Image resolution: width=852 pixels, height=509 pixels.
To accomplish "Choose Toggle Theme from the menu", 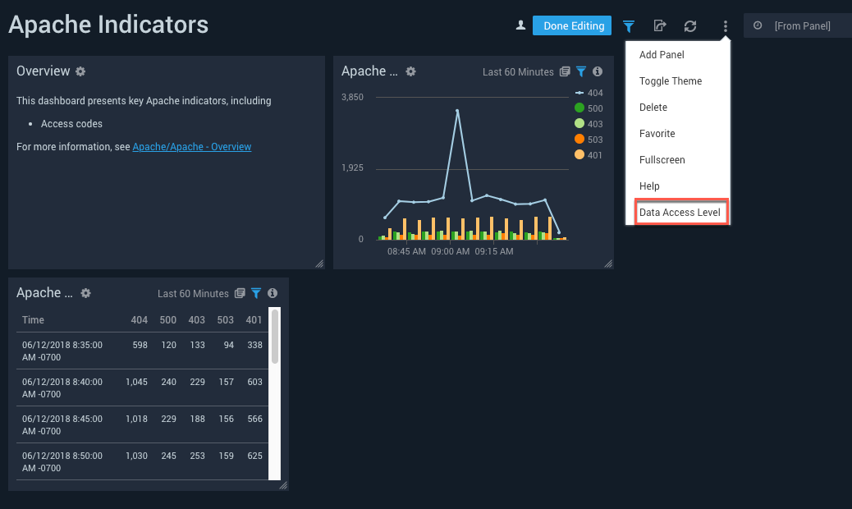I will click(671, 81).
